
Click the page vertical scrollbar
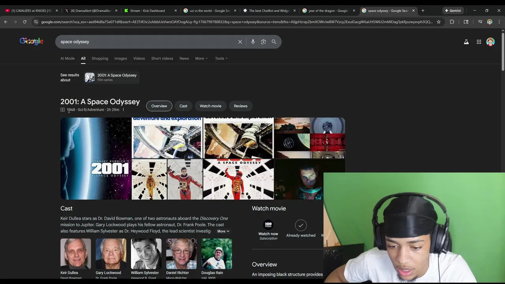tap(503, 51)
